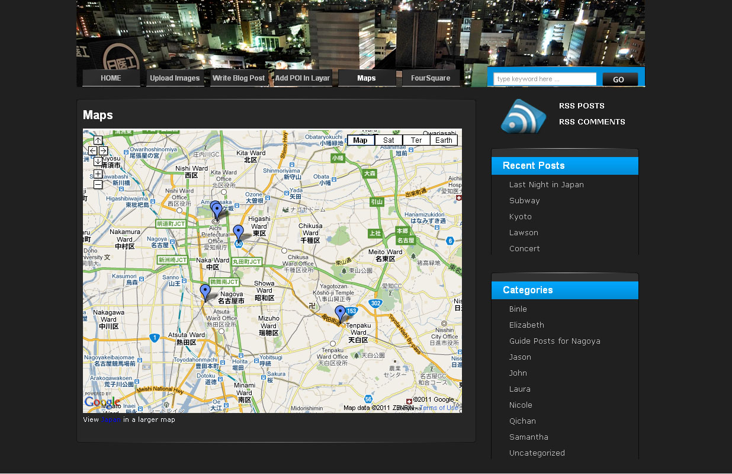This screenshot has height=474, width=732.
Task: Open the Kyoto post
Action: coord(521,217)
